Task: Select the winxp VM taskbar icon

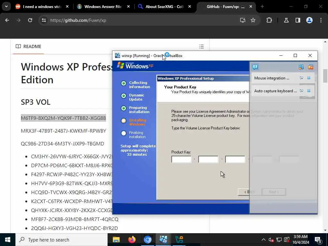Action: [163, 240]
